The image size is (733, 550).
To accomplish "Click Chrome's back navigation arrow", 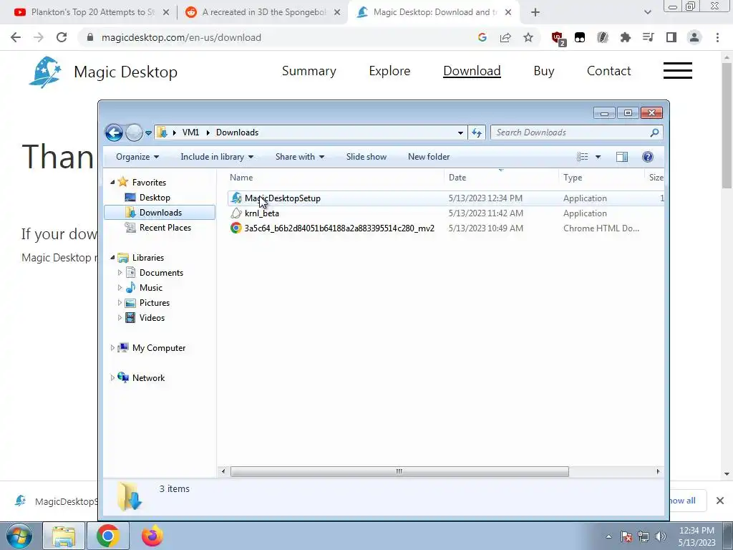I will (x=16, y=37).
